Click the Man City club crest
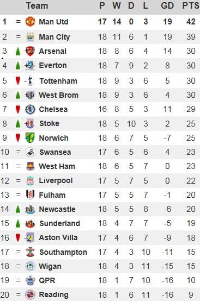 (x=30, y=37)
